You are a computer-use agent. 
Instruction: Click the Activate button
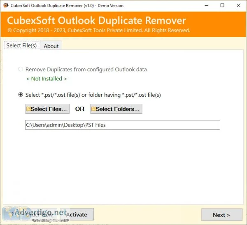click(x=77, y=214)
